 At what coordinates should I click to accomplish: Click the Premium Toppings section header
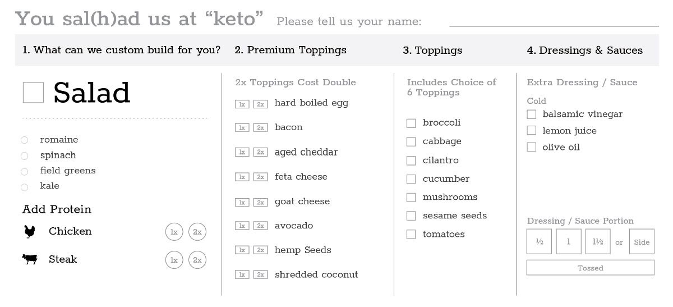tap(291, 50)
